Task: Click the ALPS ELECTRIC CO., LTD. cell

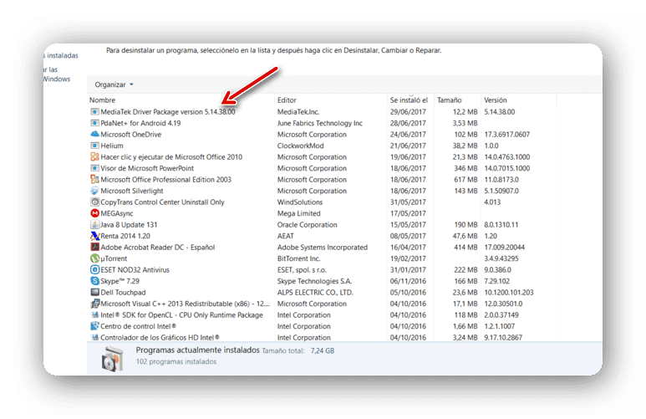Action: pos(315,293)
